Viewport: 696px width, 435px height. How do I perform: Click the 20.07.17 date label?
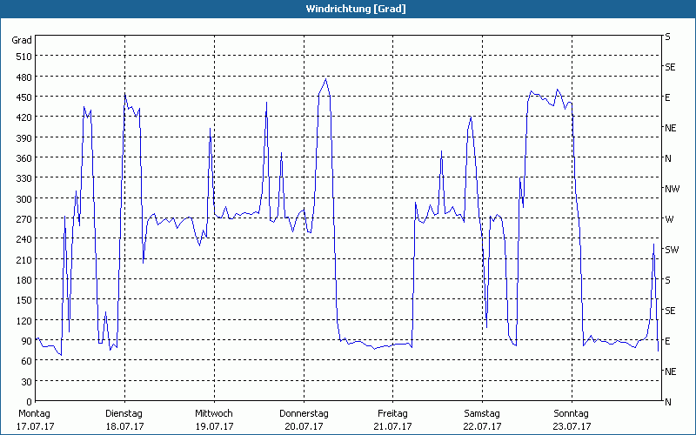pyautogui.click(x=304, y=426)
